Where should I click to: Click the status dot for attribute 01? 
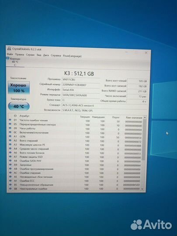pyautogui.click(x=10, y=120)
